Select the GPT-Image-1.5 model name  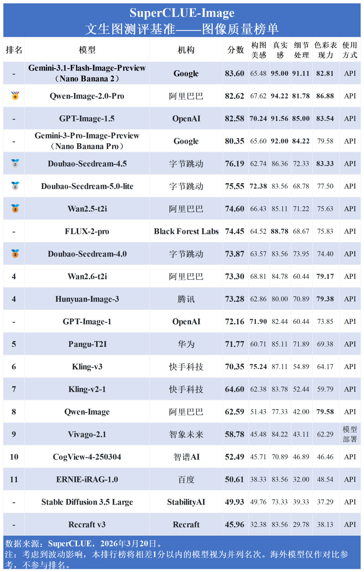(x=87, y=119)
